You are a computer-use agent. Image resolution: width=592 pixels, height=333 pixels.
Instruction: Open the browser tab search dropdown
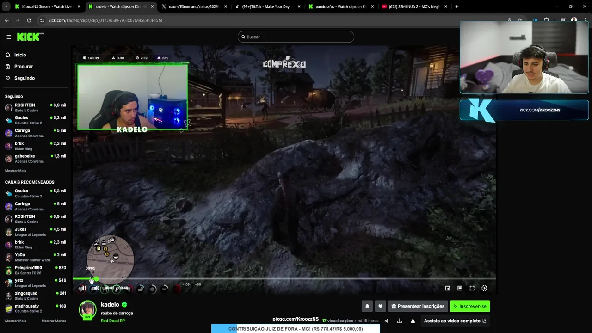(5, 6)
